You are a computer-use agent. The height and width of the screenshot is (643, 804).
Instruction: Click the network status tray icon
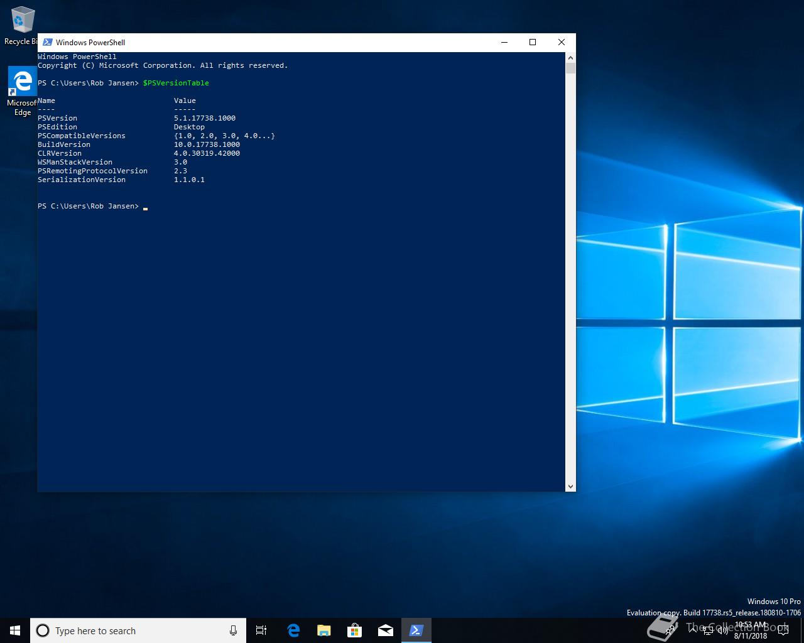pyautogui.click(x=708, y=630)
